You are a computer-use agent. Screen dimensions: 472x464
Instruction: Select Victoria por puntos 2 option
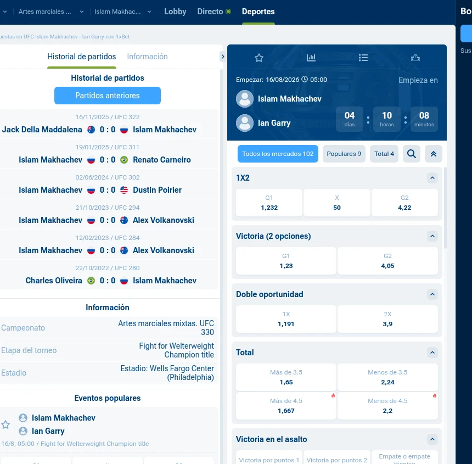pos(337,457)
